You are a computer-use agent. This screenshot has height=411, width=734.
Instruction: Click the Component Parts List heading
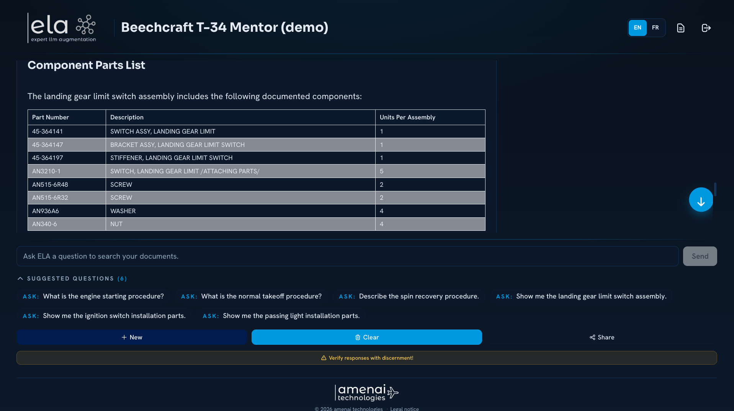tap(86, 65)
